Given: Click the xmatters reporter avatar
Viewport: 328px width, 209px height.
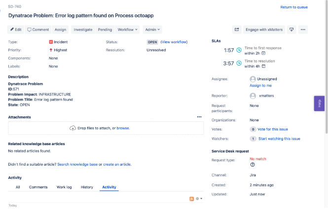Looking at the screenshot, I should click(253, 96).
